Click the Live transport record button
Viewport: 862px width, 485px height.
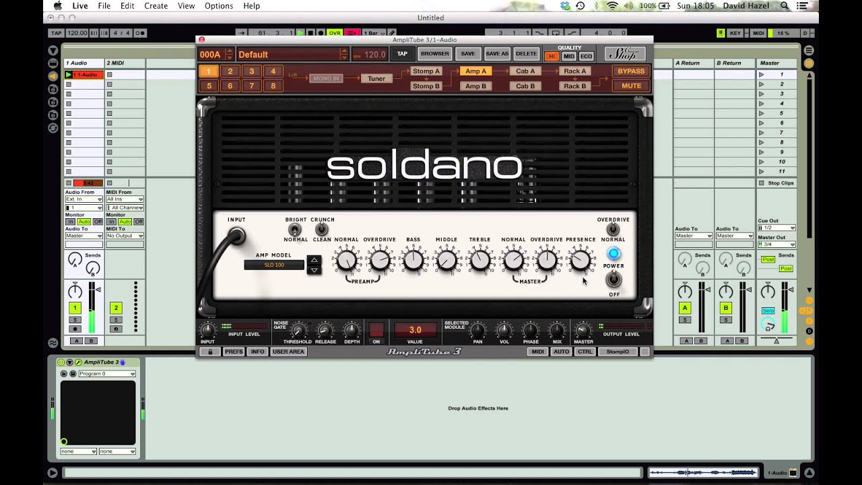coord(321,33)
